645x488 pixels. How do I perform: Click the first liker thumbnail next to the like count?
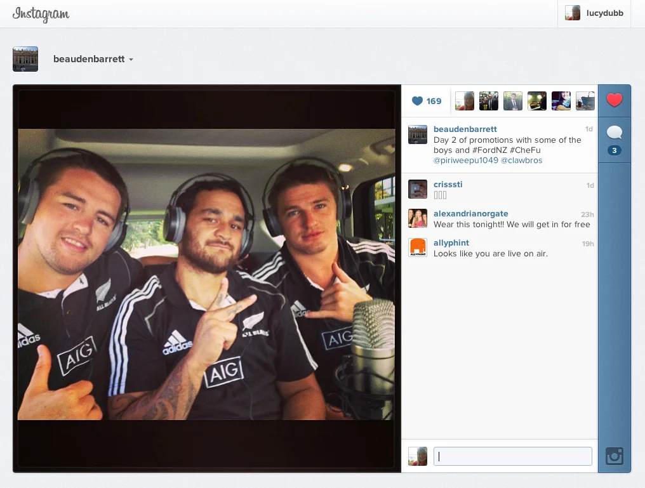pyautogui.click(x=464, y=100)
